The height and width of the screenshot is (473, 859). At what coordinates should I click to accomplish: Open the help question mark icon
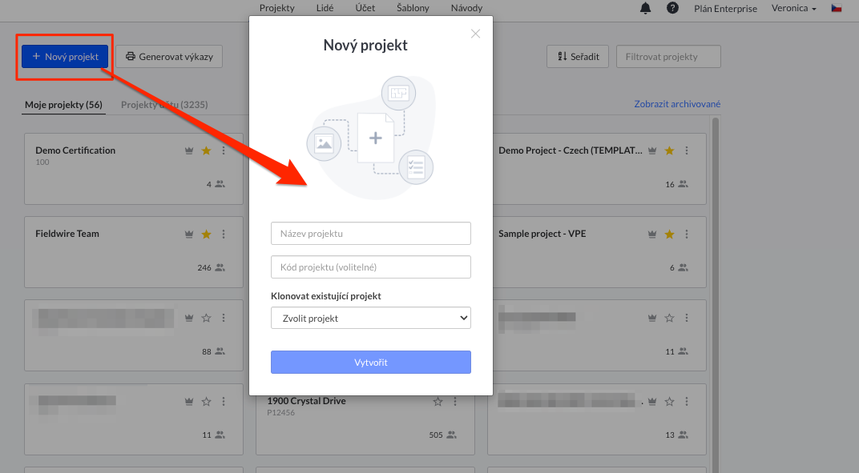[x=672, y=8]
